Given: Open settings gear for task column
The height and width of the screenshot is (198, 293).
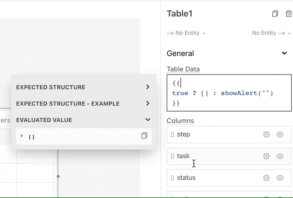Looking at the screenshot, I should (x=266, y=156).
